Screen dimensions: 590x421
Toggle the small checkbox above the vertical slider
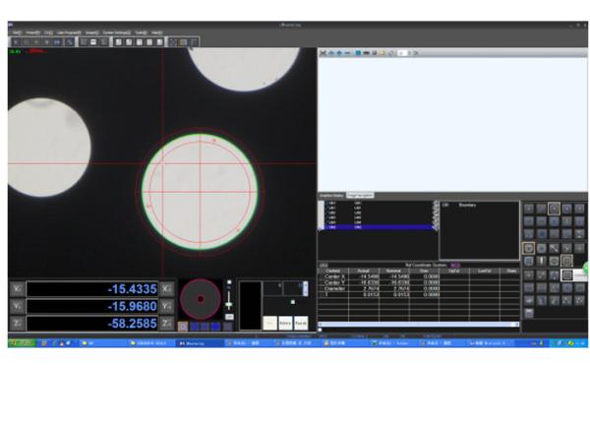tap(229, 283)
